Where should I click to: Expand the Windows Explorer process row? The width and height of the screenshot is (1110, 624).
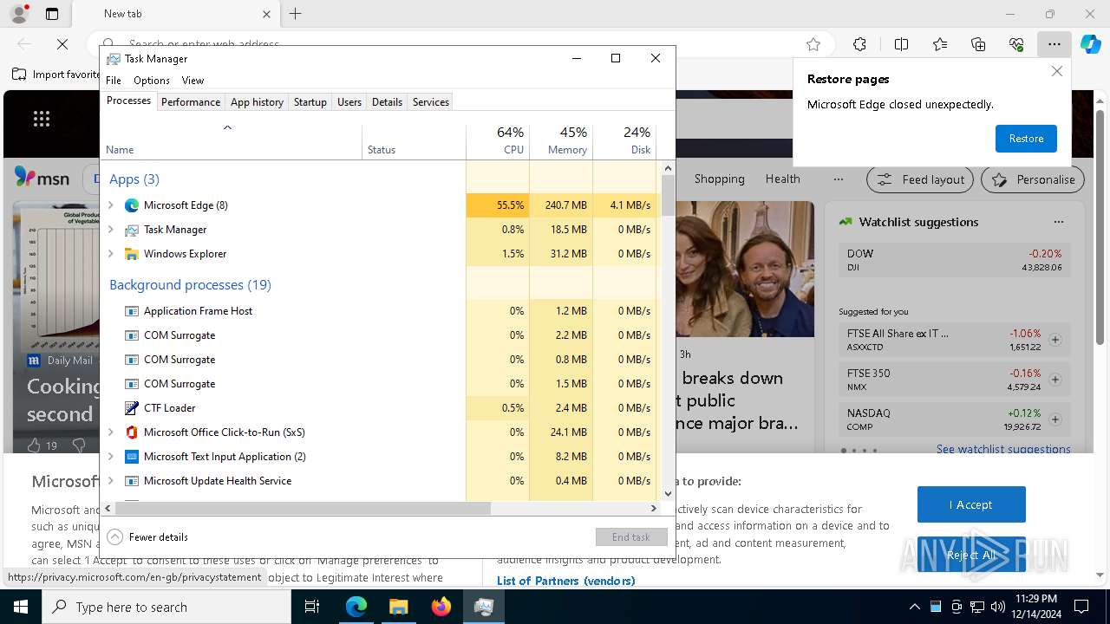tap(110, 254)
